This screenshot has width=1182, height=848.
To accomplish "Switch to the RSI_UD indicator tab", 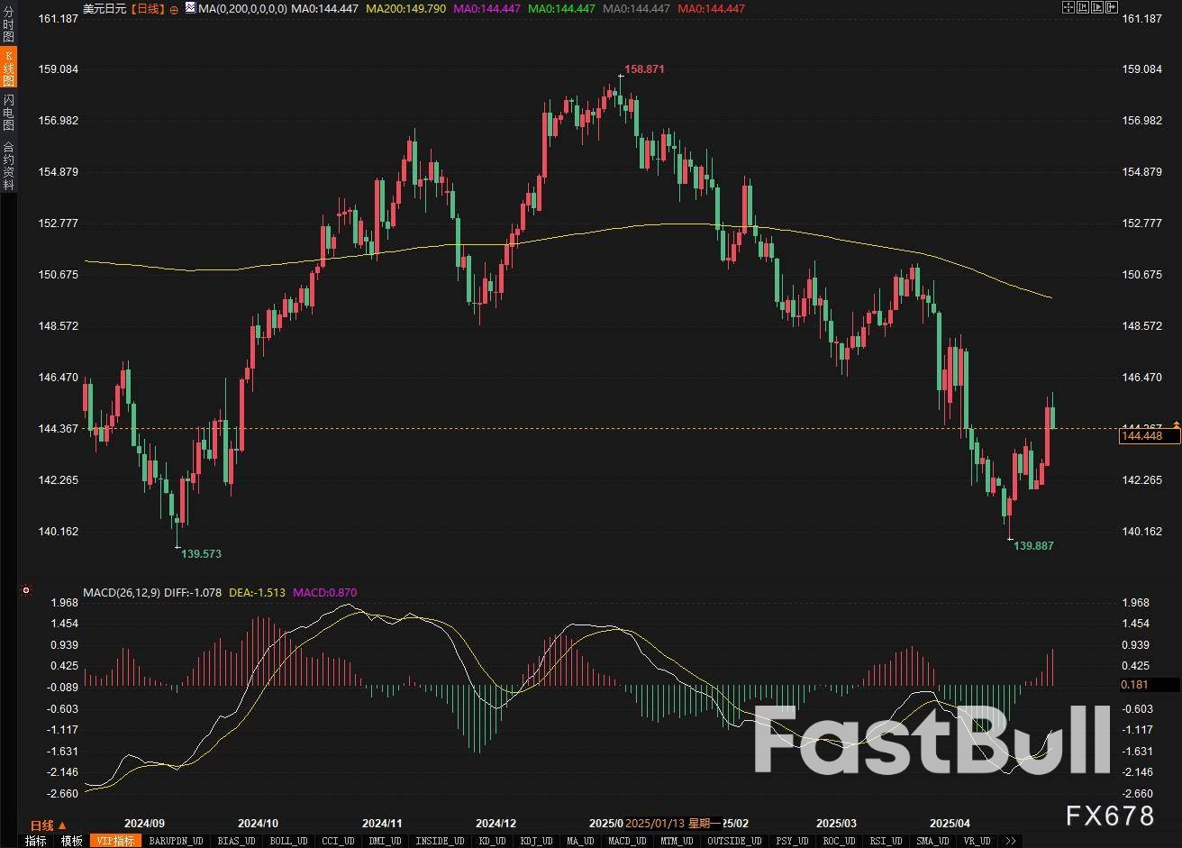I will tap(886, 841).
